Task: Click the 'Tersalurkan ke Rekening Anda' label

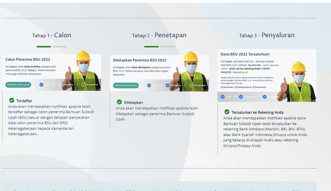Action: pyautogui.click(x=257, y=112)
